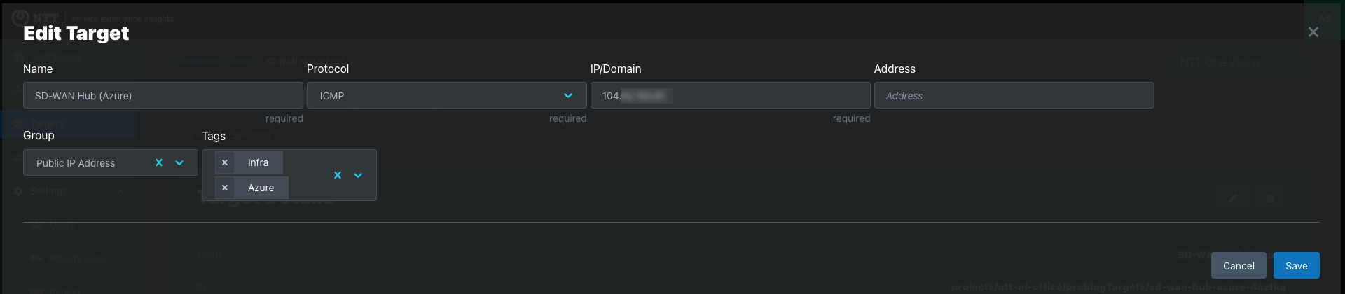The width and height of the screenshot is (1345, 294).
Task: Select the Azure tag chip
Action: (261, 188)
